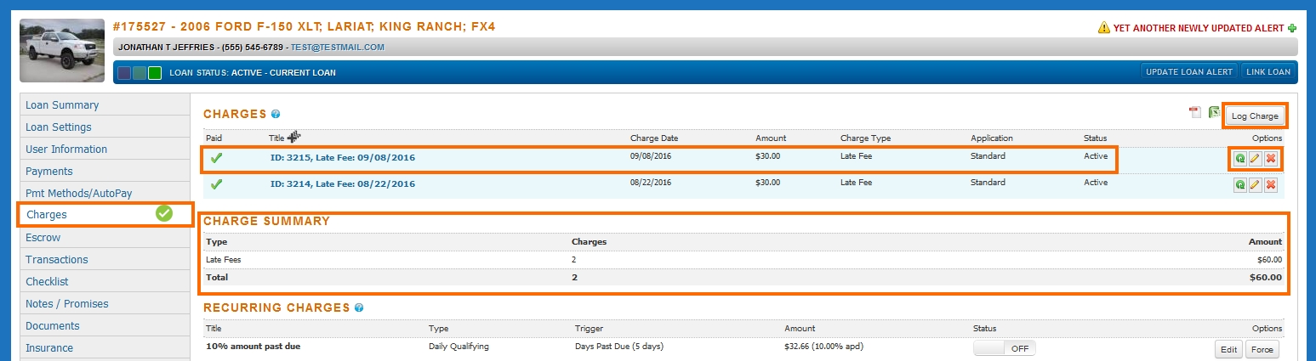The height and width of the screenshot is (361, 1316).
Task: Click Update Loan Alert button
Action: coord(1189,72)
